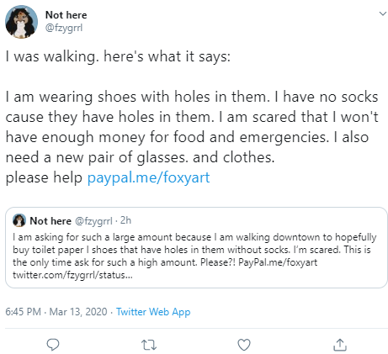Click the reply speech bubble icon

[x=53, y=345]
